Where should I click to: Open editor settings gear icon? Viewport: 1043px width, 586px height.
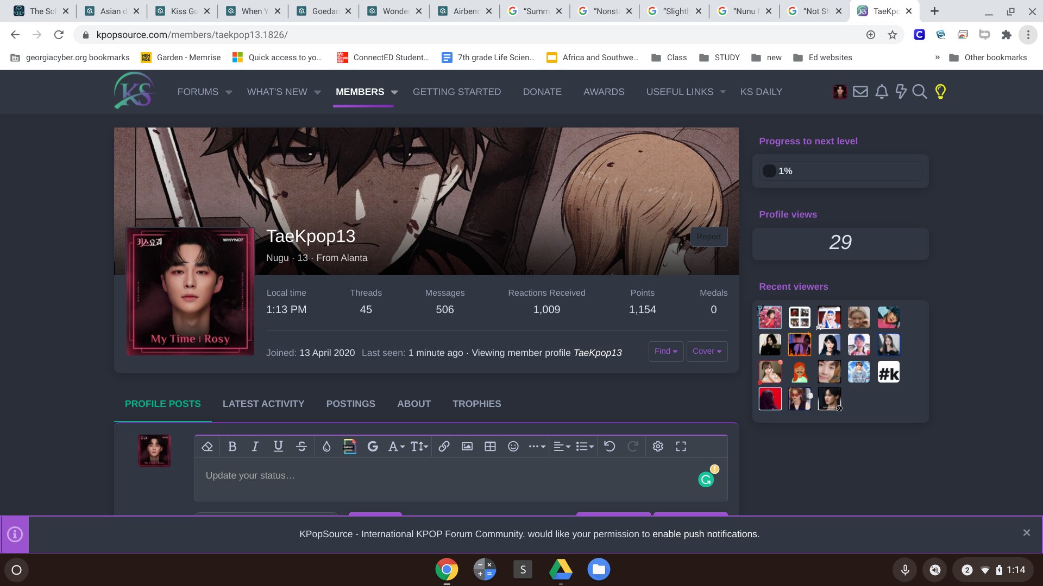[x=658, y=447]
